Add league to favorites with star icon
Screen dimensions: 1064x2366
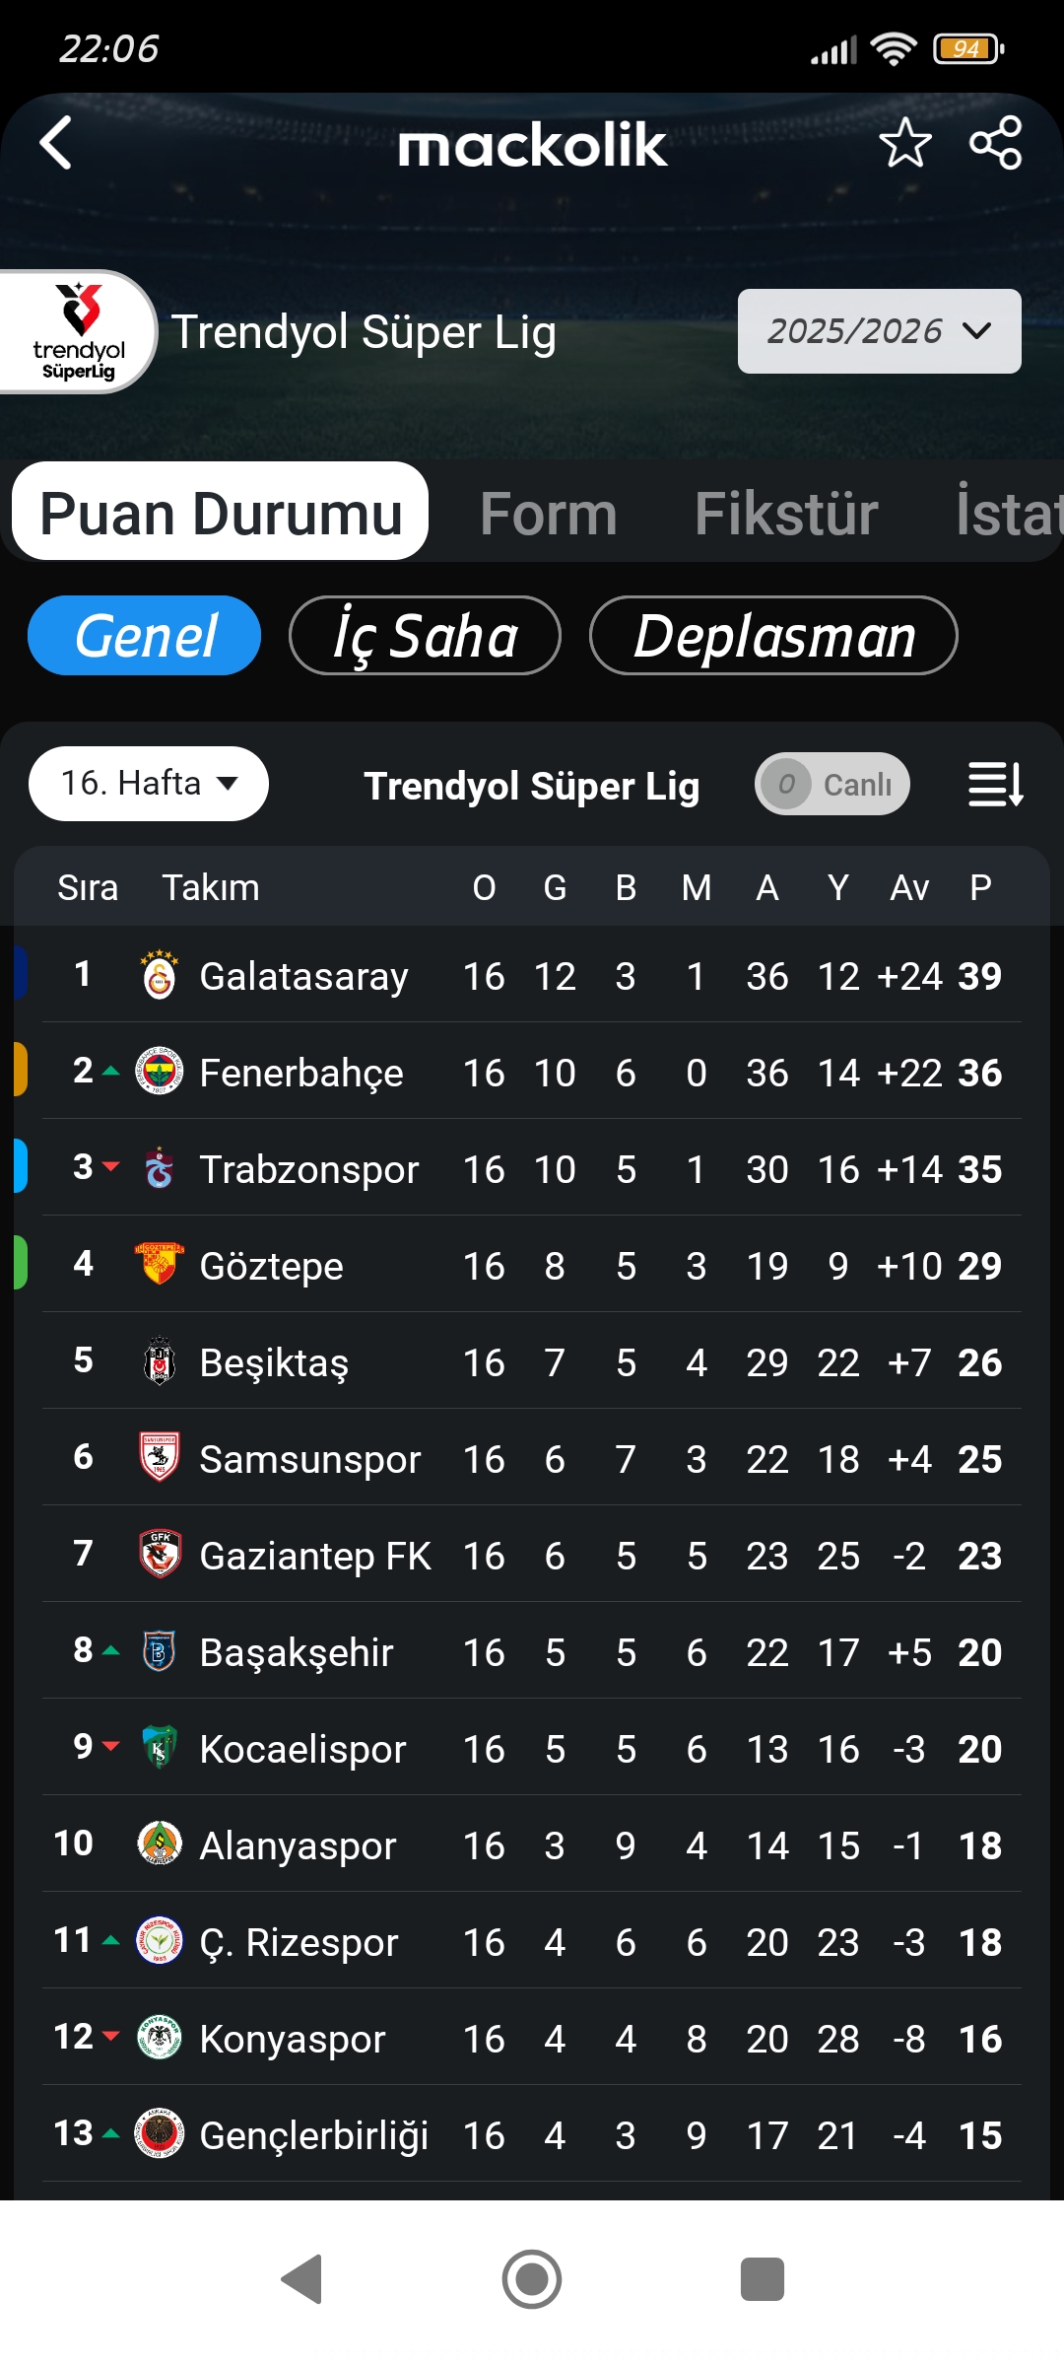[904, 144]
